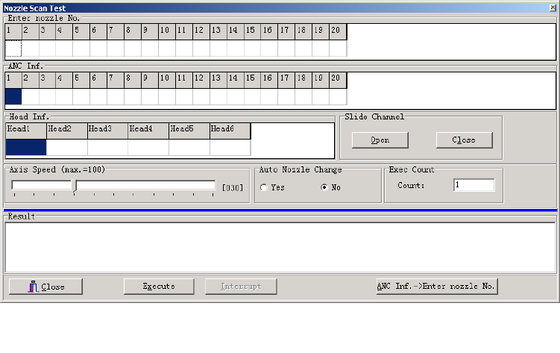Screen dimensions: 560x353
Task: Click column header 4 in ANC Inf.
Action: coord(64,80)
